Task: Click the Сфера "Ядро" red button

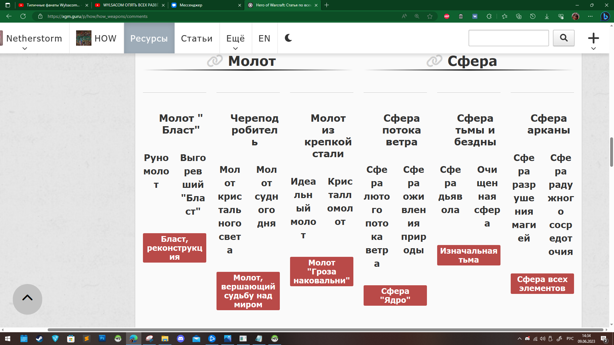Action: click(x=395, y=295)
